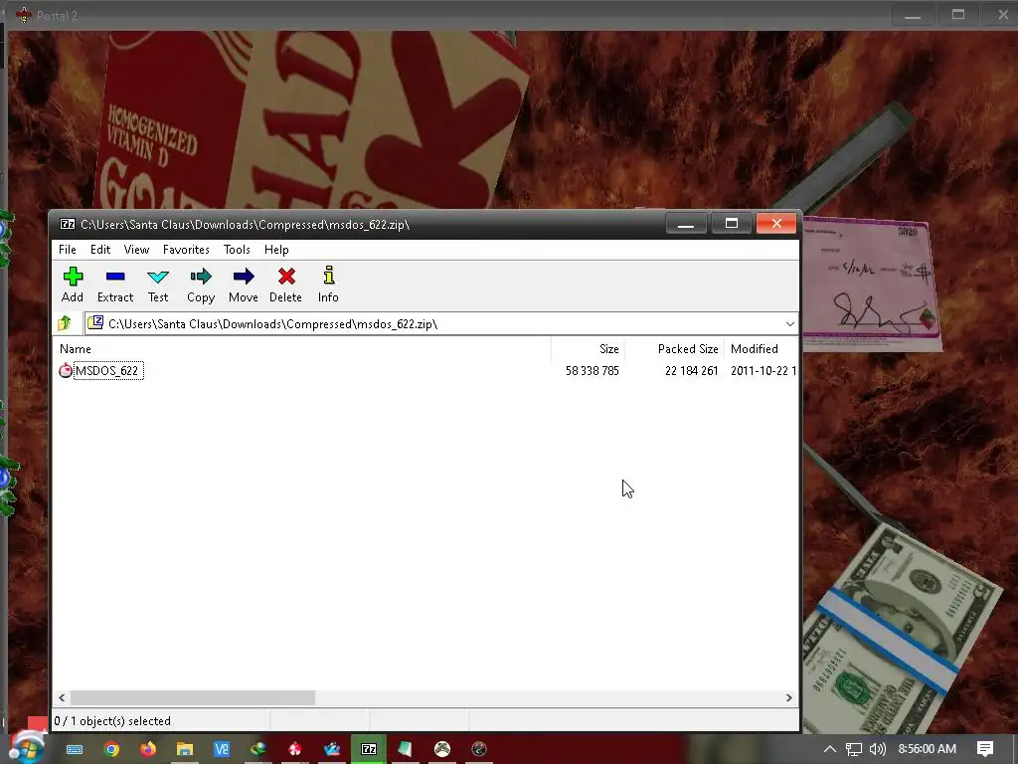
Task: Click the Add toolbar icon
Action: point(72,285)
